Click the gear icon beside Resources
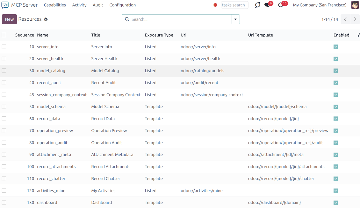This screenshot has height=208, width=360. coord(46,19)
